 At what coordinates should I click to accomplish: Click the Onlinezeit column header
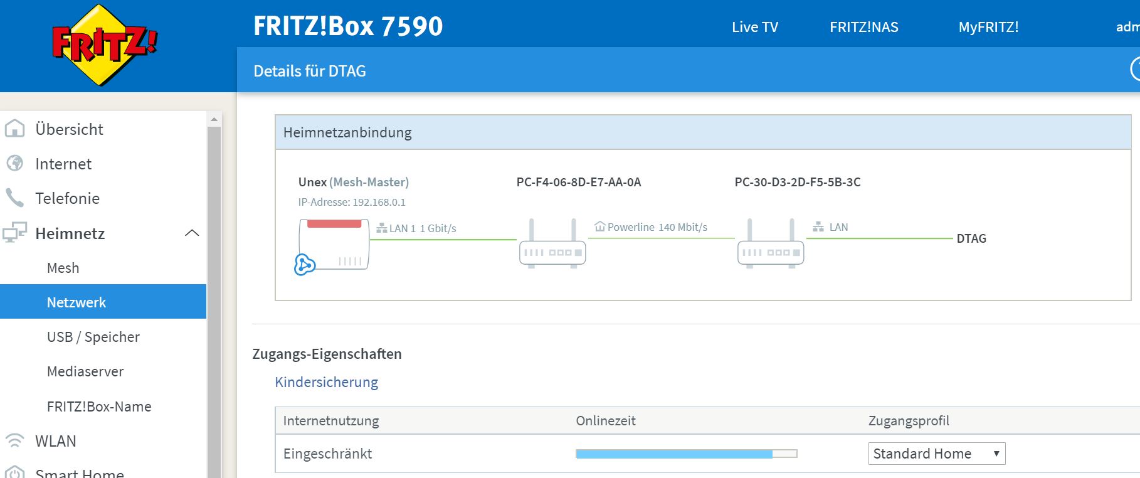[606, 420]
